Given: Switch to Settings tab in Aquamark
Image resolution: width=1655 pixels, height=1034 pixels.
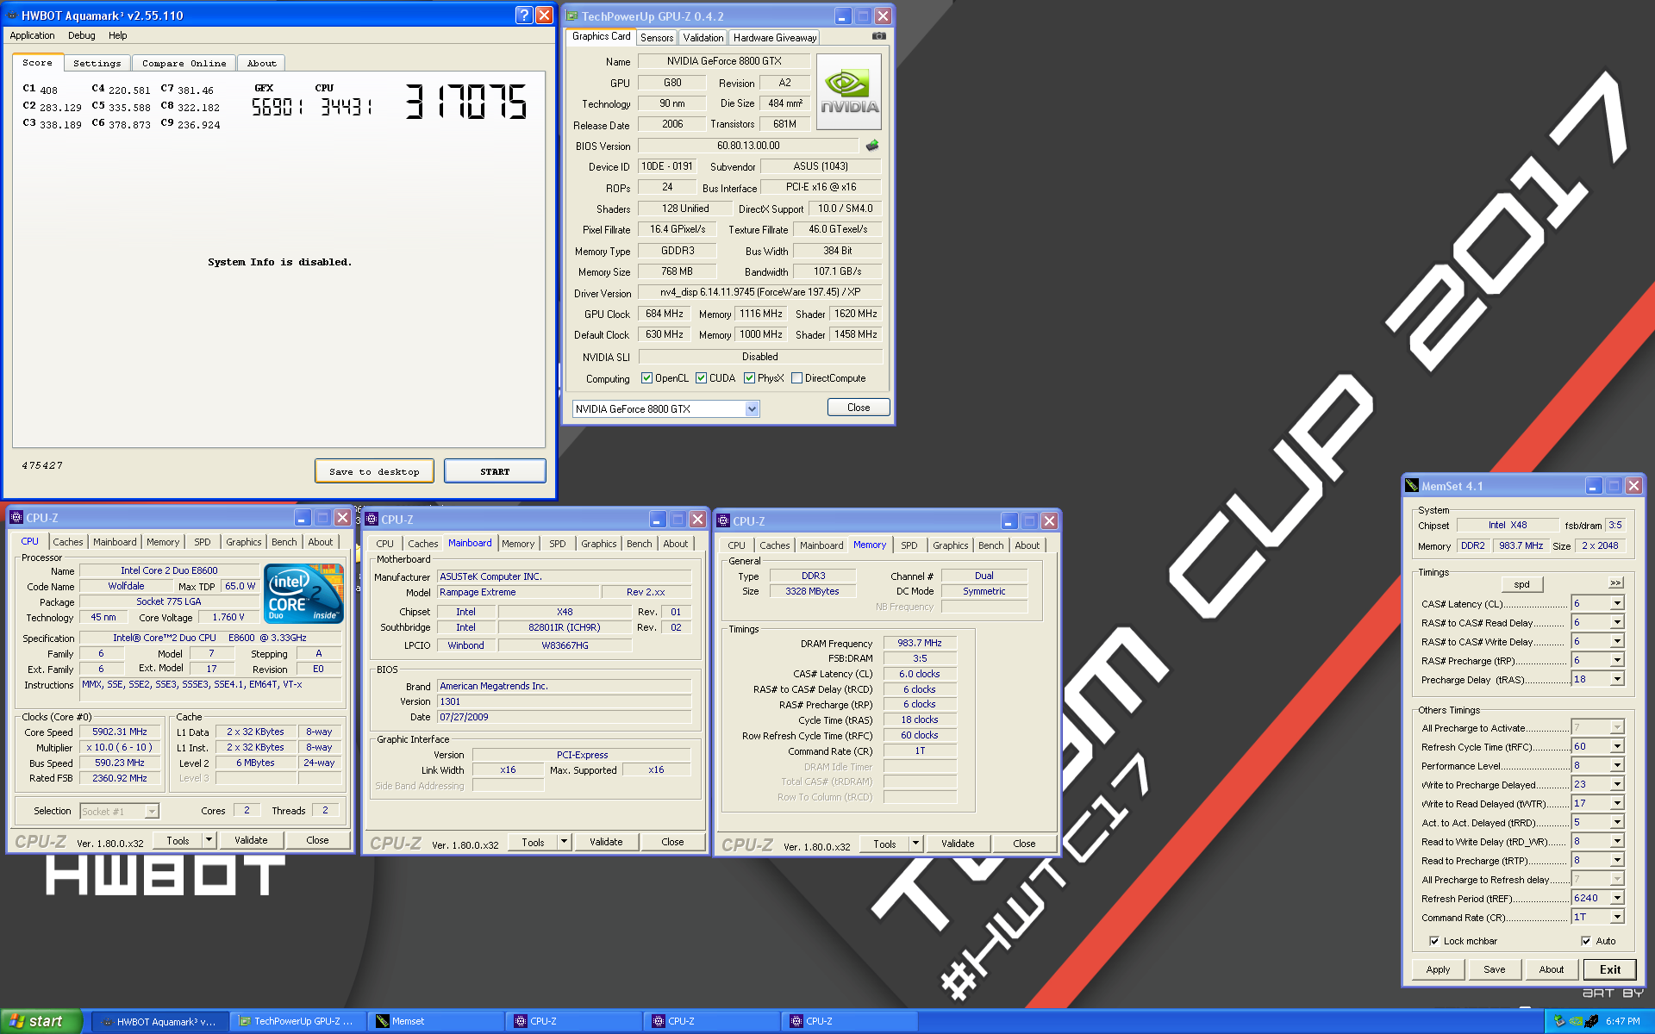Looking at the screenshot, I should (x=97, y=63).
